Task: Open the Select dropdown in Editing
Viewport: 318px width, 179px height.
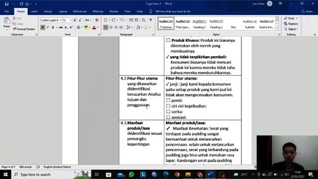Action: [291, 29]
